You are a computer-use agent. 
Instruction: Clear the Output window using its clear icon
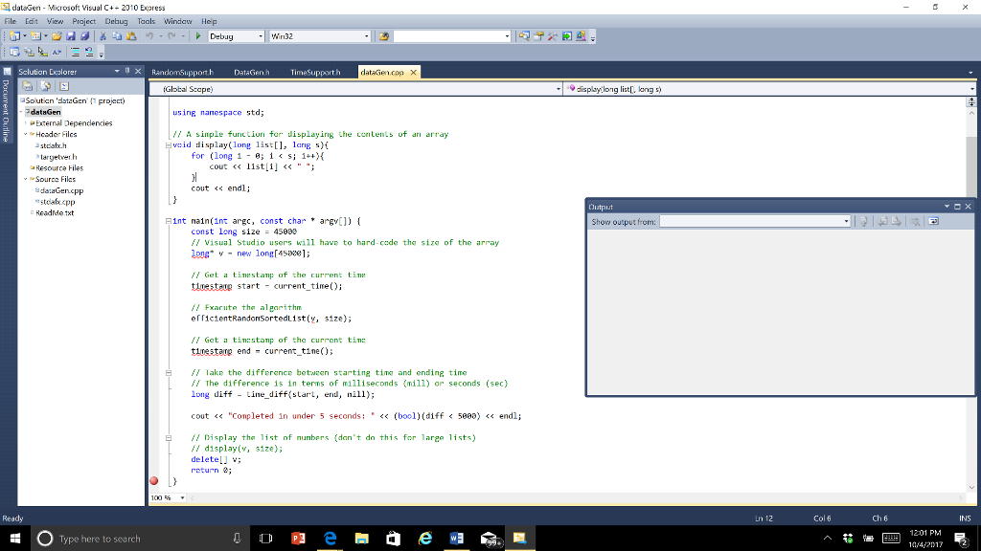coord(914,221)
